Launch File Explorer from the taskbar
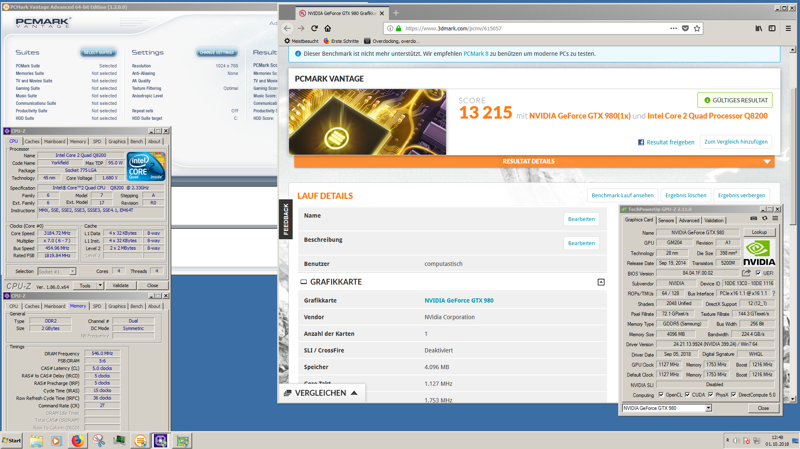This screenshot has height=449, width=800. (x=36, y=441)
